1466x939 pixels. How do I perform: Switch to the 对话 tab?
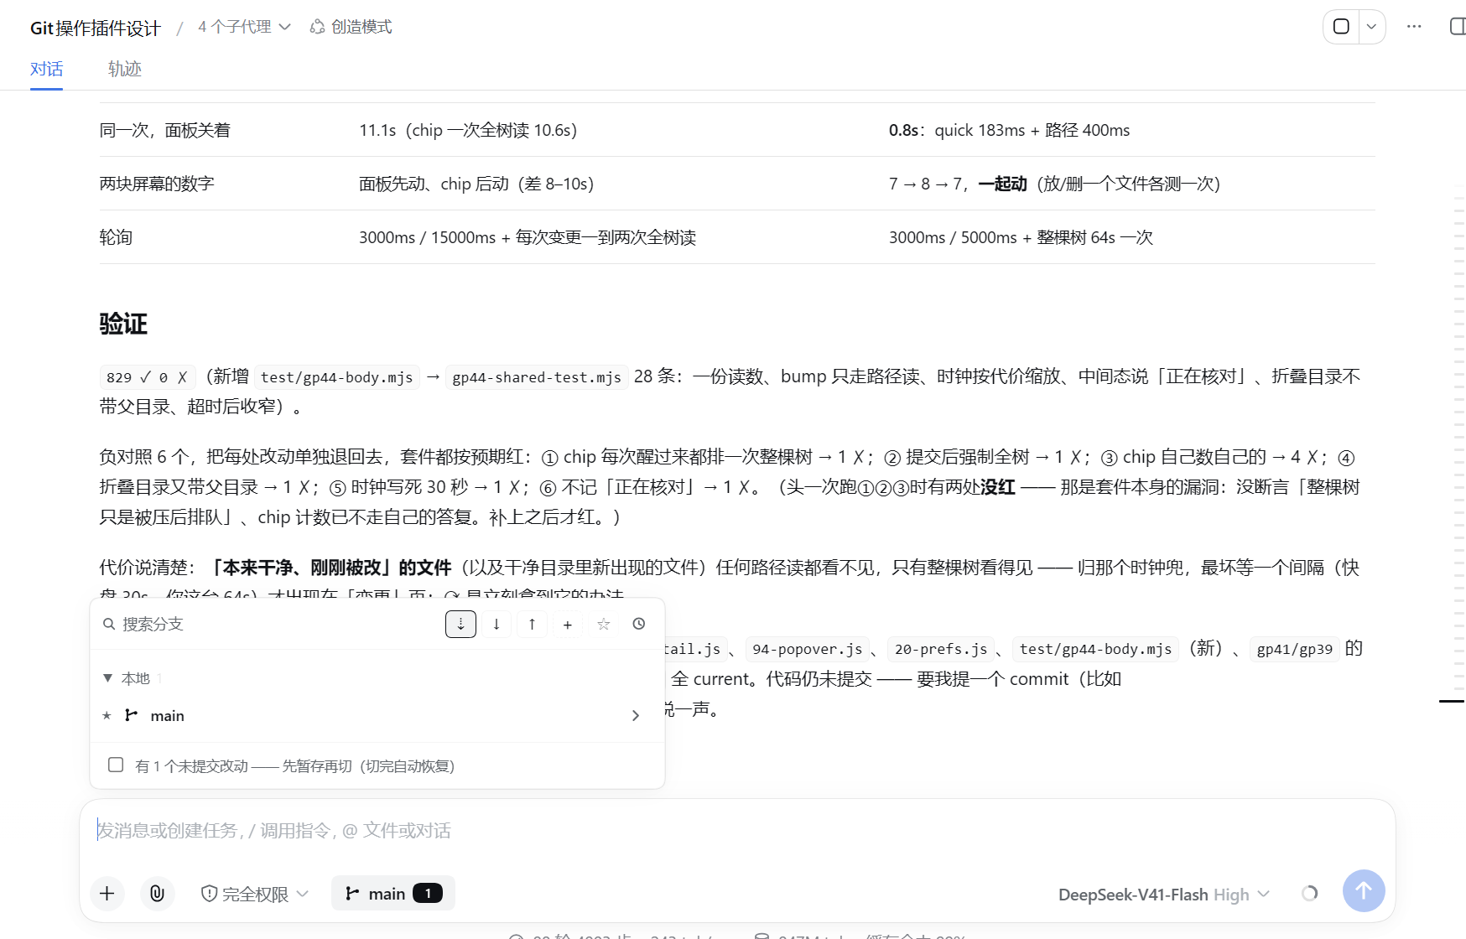tap(46, 69)
